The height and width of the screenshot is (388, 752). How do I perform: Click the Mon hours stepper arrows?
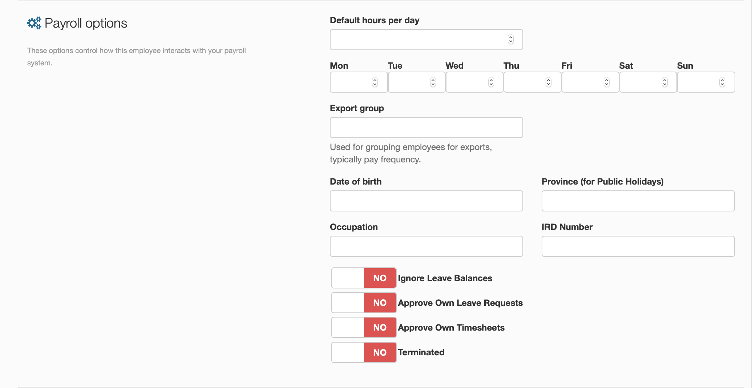click(x=375, y=82)
